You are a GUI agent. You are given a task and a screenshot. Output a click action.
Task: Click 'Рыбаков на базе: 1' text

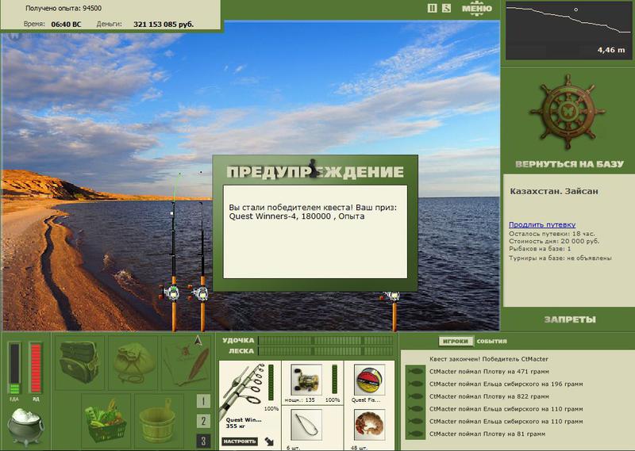point(540,249)
